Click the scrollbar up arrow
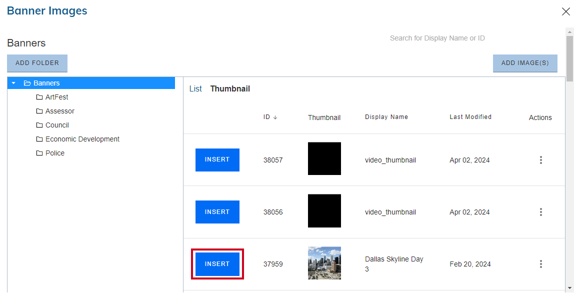Viewport: 575px width, 294px height. coord(569,32)
